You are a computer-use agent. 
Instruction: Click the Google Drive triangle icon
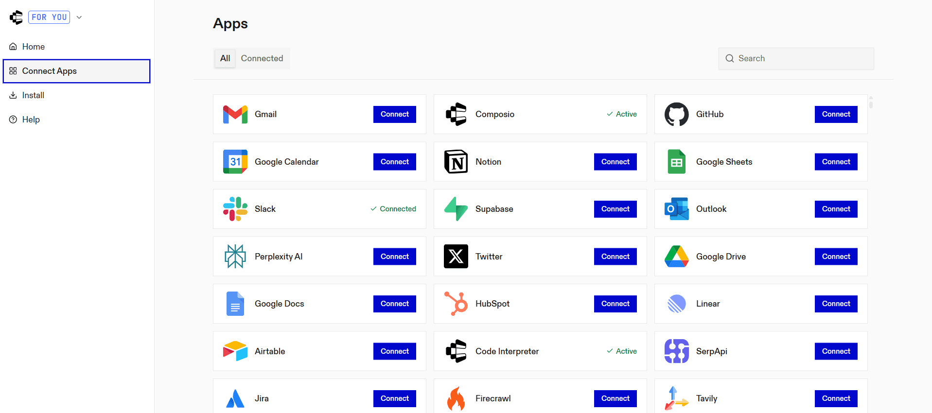coord(677,257)
